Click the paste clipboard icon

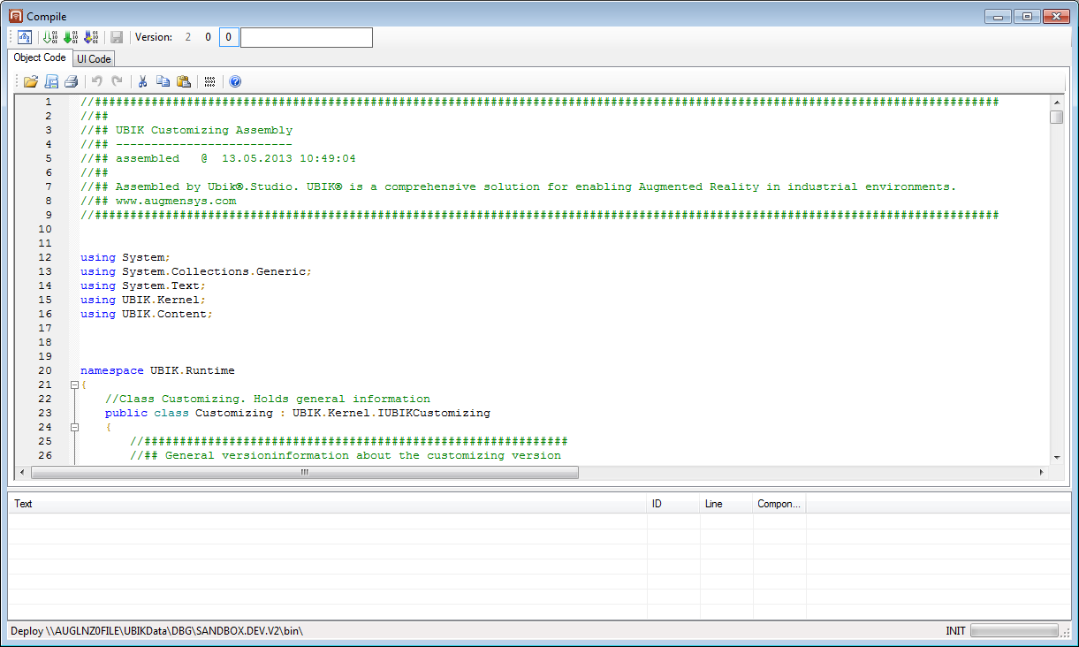click(x=183, y=82)
